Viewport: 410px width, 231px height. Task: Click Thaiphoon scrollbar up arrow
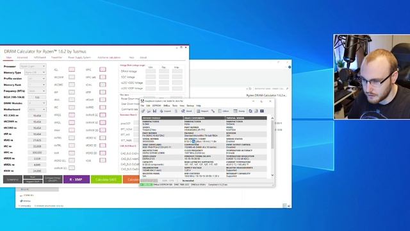[272, 118]
